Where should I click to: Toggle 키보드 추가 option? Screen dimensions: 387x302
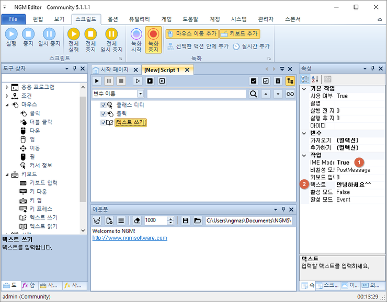pos(240,34)
